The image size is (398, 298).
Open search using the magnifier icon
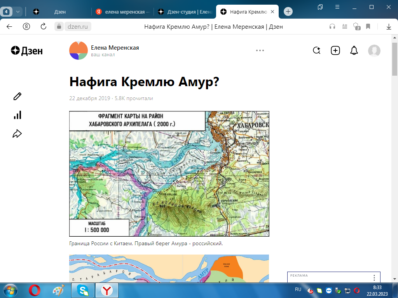(x=317, y=50)
